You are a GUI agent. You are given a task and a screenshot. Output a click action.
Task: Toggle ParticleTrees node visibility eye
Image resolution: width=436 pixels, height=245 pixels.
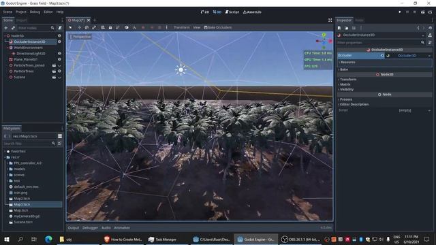tap(59, 71)
